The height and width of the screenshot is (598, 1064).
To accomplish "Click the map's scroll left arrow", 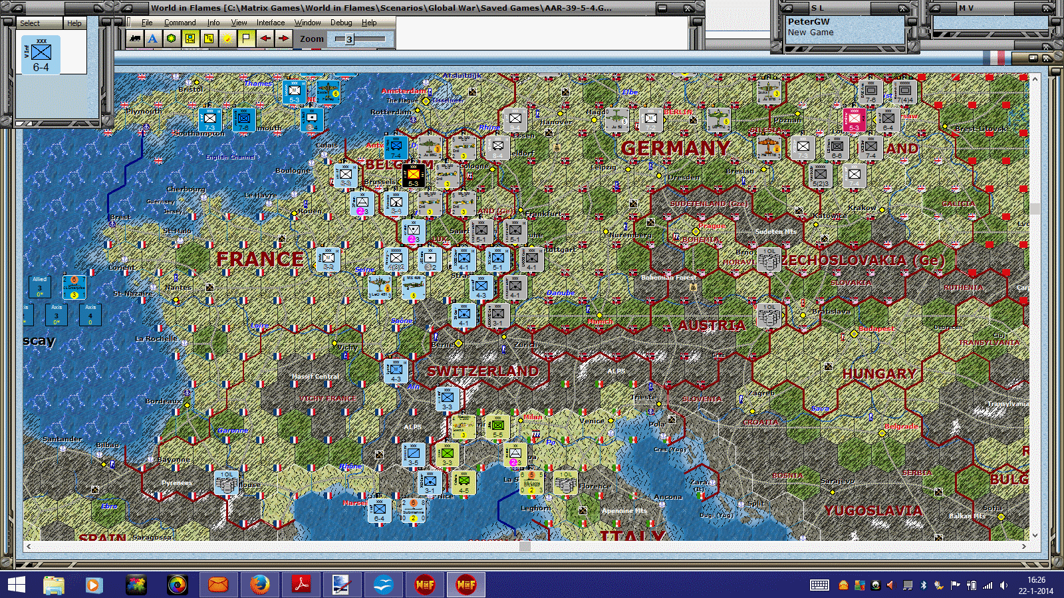I will click(x=28, y=546).
